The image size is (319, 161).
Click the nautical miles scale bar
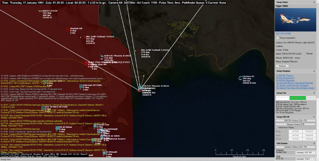(240, 154)
